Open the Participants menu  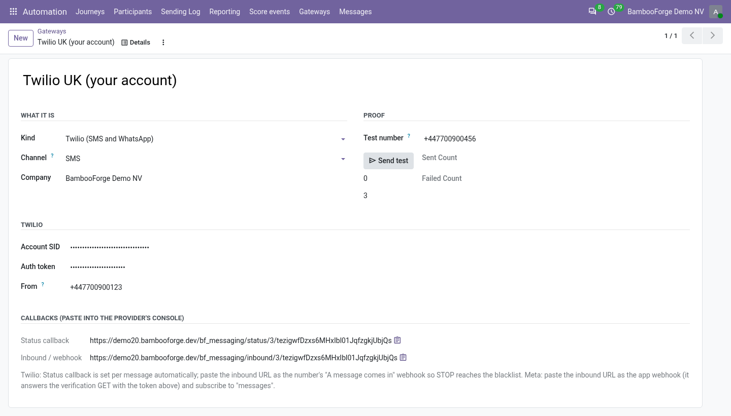coord(132,12)
